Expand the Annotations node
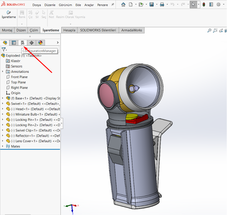This screenshot has width=227, height=215. (x=2, y=71)
